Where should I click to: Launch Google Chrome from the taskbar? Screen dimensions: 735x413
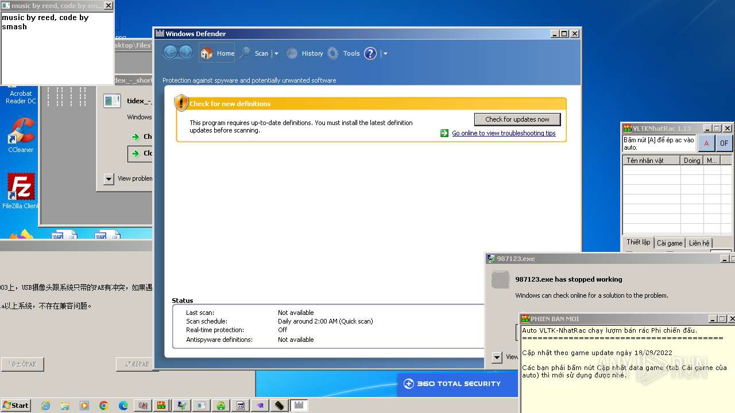104,406
